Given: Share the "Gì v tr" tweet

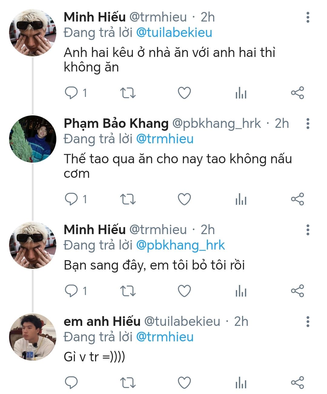Looking at the screenshot, I should coord(297,382).
